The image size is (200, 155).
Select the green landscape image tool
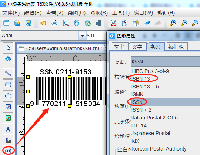8,118
